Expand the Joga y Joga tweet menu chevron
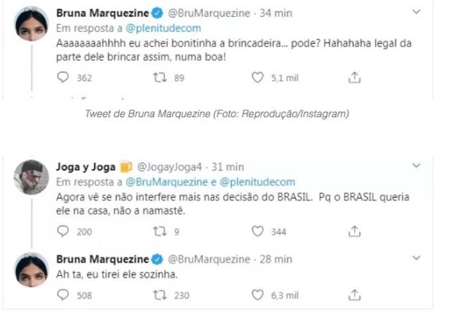The height and width of the screenshot is (315, 451). tap(416, 166)
